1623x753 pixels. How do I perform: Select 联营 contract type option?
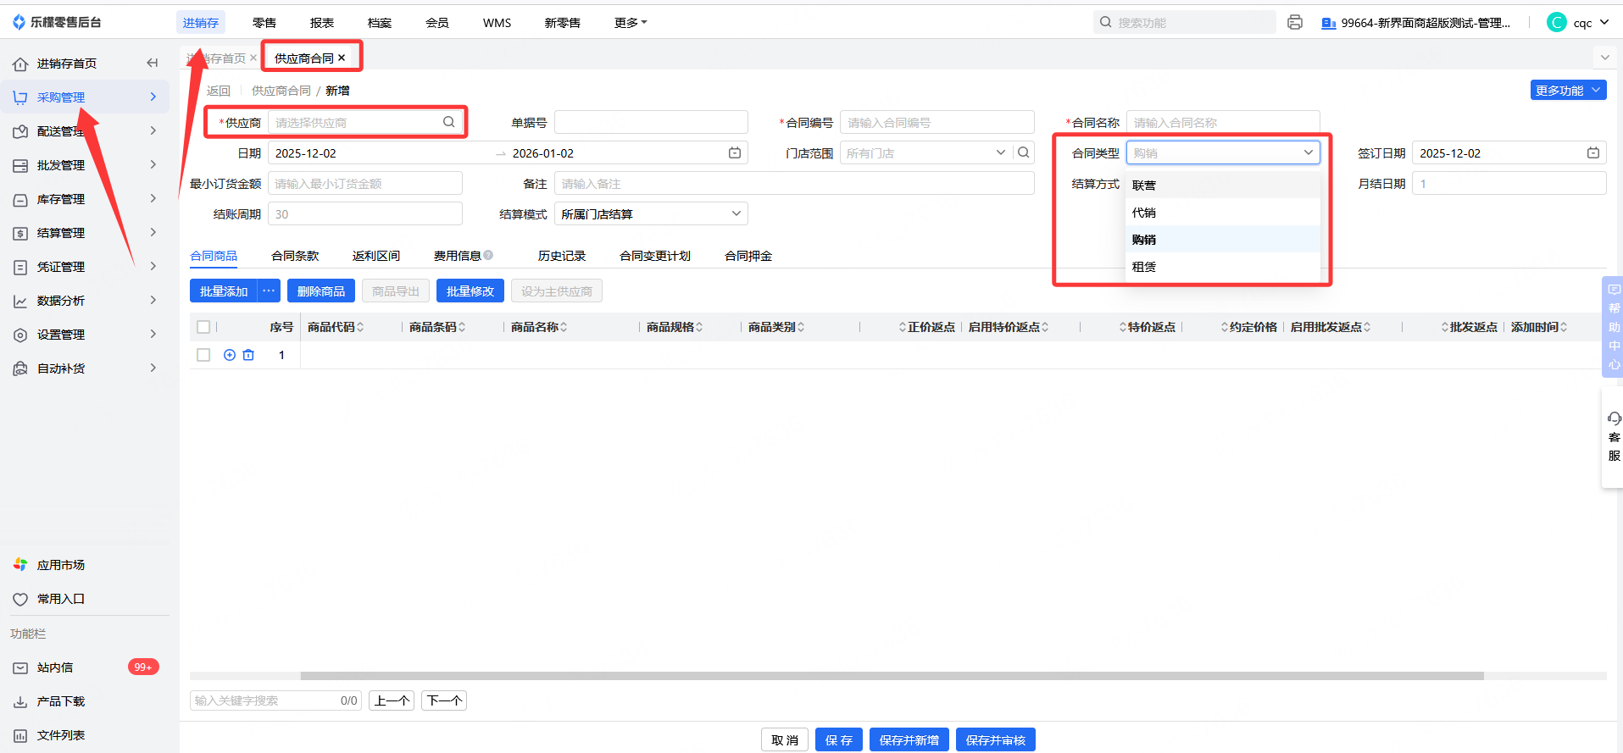point(1223,185)
